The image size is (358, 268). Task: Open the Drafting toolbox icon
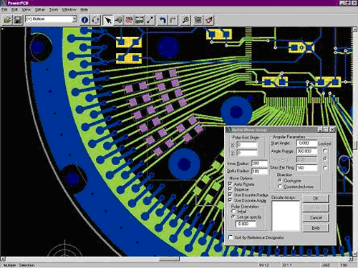point(129,20)
